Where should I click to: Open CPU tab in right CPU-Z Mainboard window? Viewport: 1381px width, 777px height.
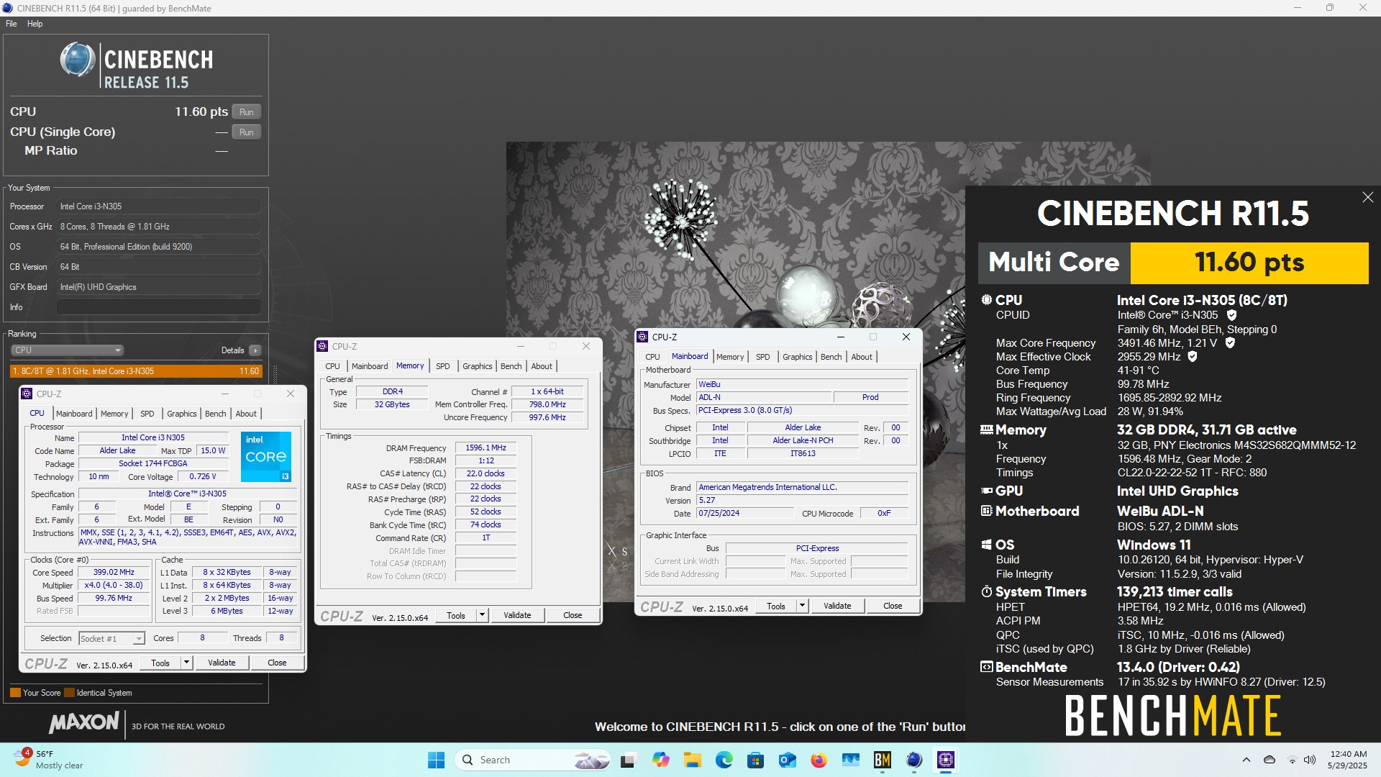tap(652, 357)
